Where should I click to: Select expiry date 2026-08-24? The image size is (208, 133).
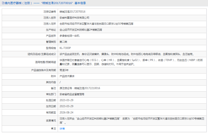coord(66,112)
